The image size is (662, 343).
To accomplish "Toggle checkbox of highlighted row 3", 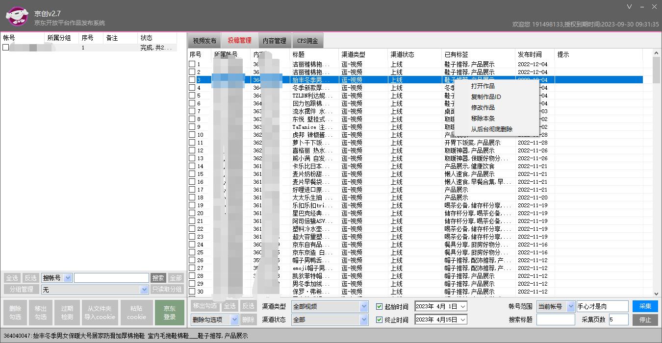I will (192, 80).
